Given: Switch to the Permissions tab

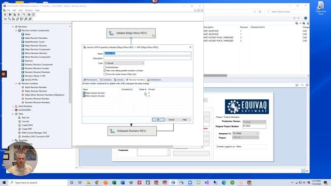Looking at the screenshot, I should (x=90, y=80).
